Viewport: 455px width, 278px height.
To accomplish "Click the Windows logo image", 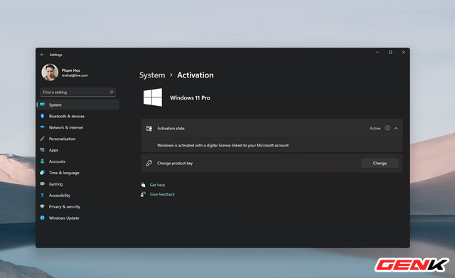I will click(x=153, y=97).
